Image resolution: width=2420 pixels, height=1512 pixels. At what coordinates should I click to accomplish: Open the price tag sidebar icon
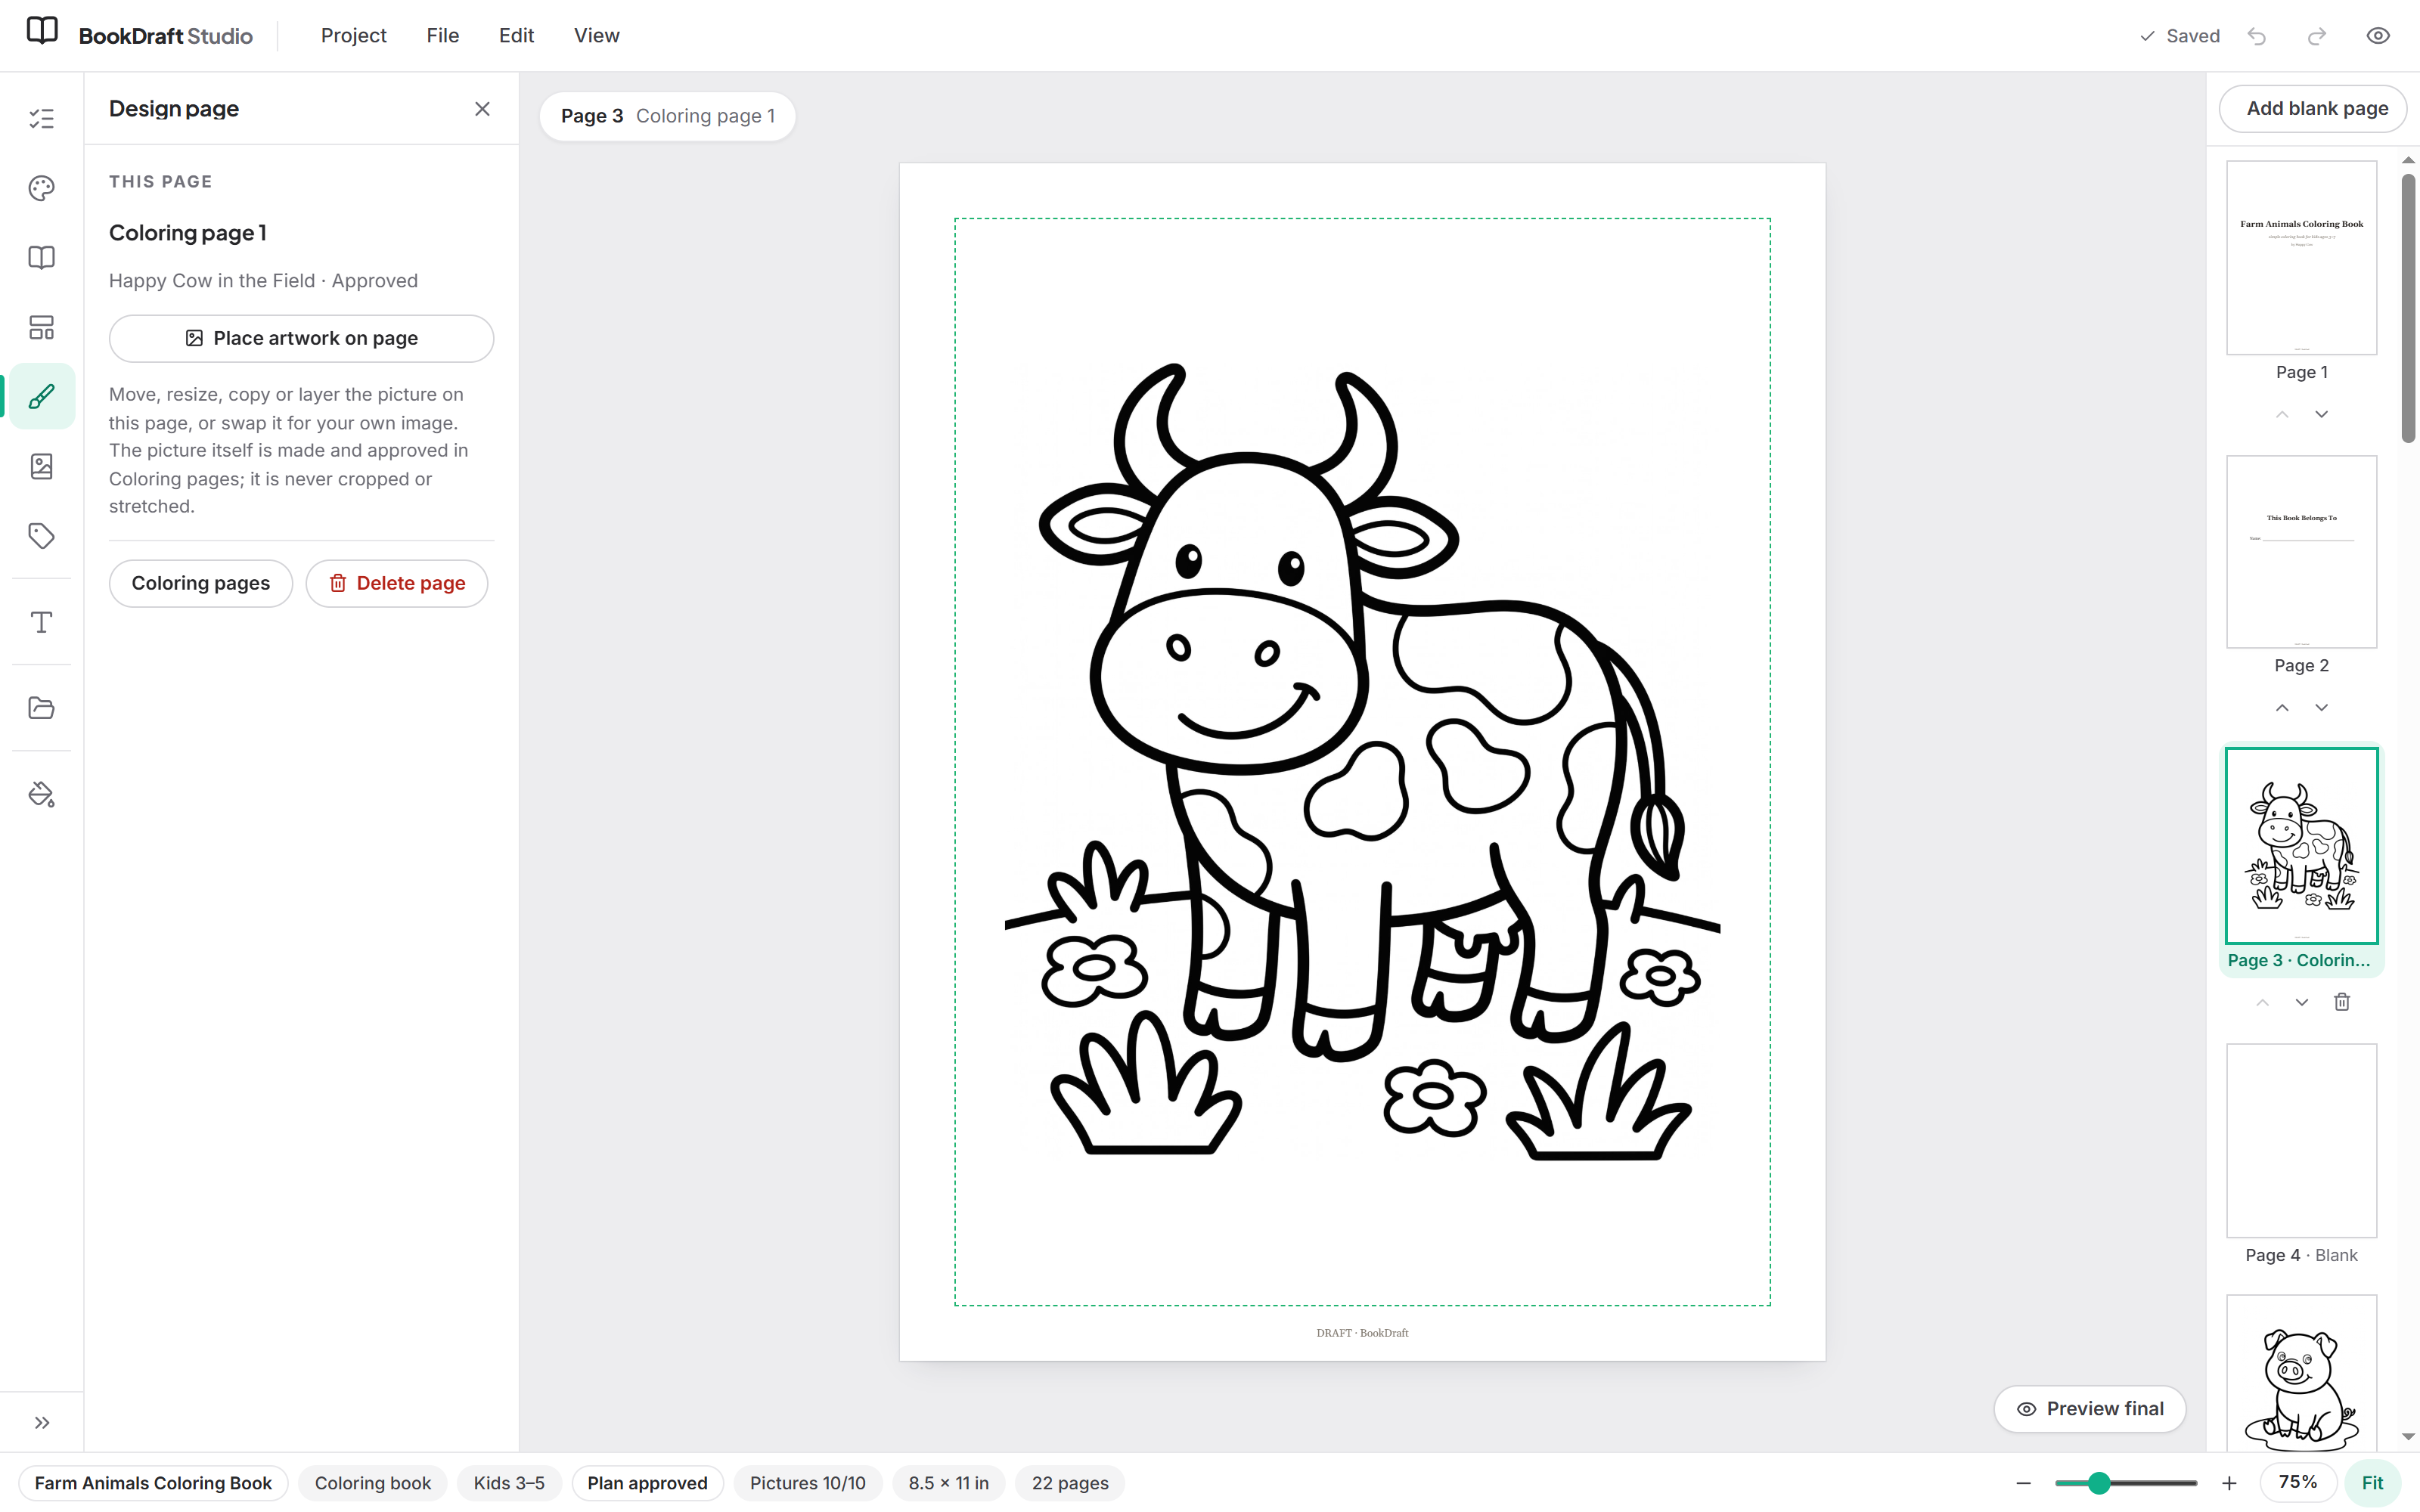(41, 536)
